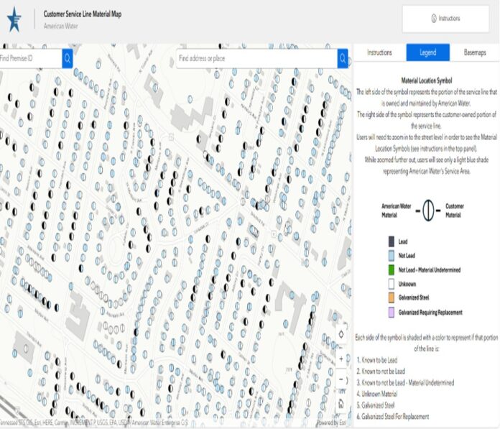
Task: Click list item '5. Galvanized Steel'
Action: tap(375, 405)
